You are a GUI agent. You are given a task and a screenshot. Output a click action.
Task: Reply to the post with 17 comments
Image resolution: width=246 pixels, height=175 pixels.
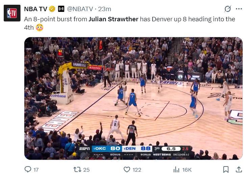pyautogui.click(x=31, y=170)
